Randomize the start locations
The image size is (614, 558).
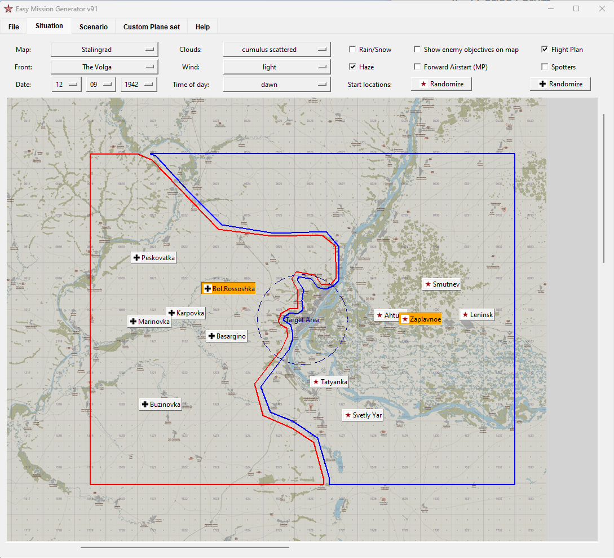tap(441, 84)
